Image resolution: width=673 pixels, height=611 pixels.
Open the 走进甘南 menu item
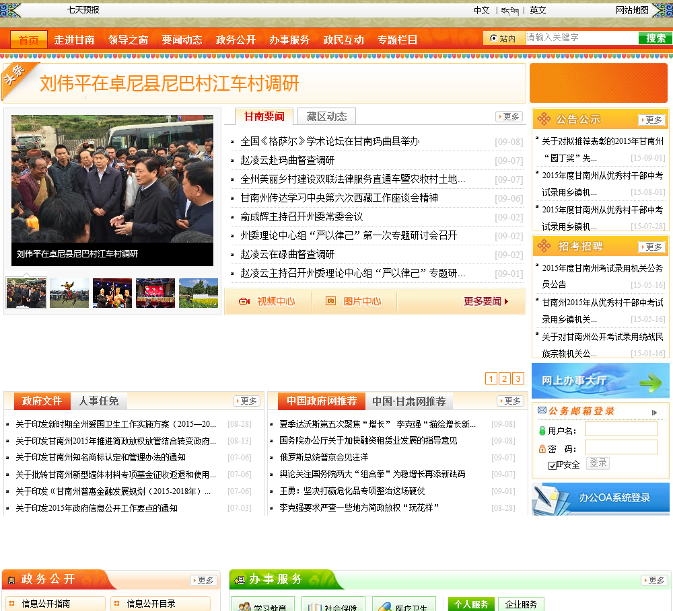pyautogui.click(x=74, y=40)
